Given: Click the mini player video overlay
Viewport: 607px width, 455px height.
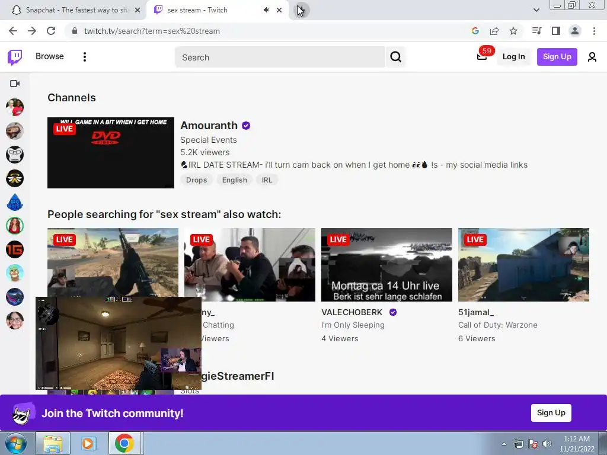Looking at the screenshot, I should 119,343.
